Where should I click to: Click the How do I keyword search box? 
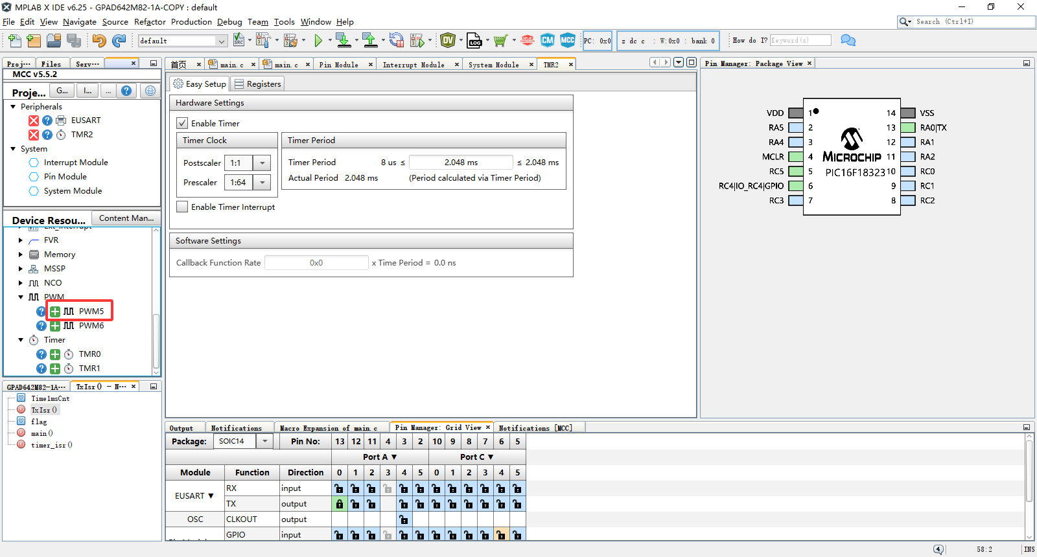pyautogui.click(x=800, y=40)
